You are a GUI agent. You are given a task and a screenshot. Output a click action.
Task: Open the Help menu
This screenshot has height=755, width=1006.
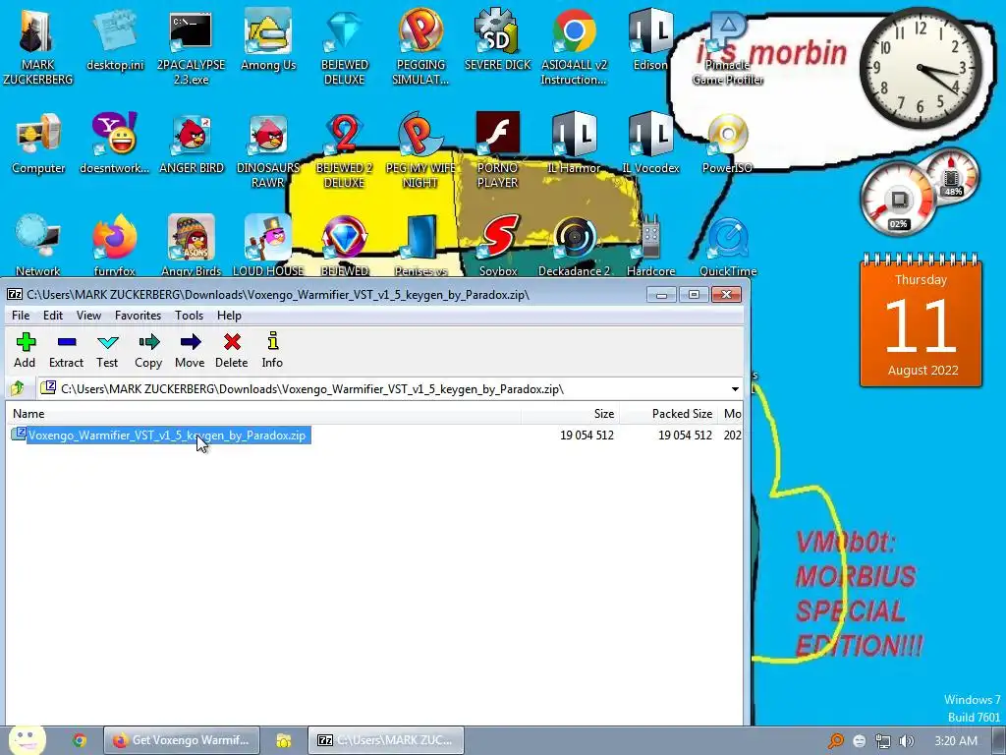pyautogui.click(x=229, y=316)
